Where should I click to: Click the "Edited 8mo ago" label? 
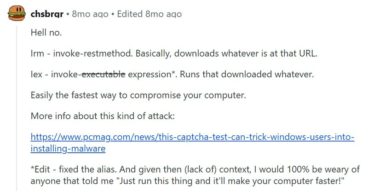point(149,14)
